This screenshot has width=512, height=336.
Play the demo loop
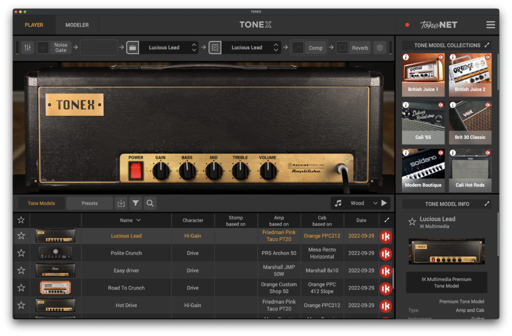384,203
